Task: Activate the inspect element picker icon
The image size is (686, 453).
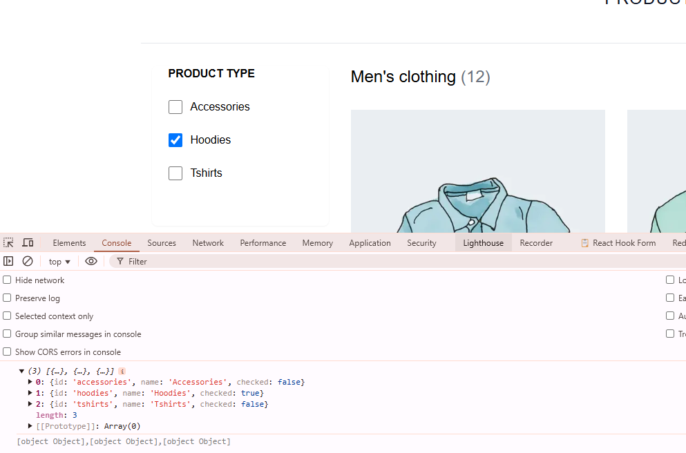Action: coord(8,242)
